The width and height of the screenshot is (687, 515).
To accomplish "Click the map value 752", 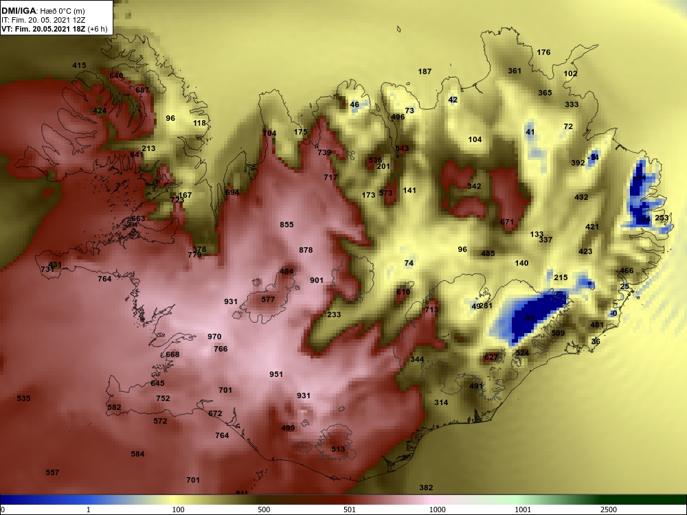I will [x=163, y=398].
